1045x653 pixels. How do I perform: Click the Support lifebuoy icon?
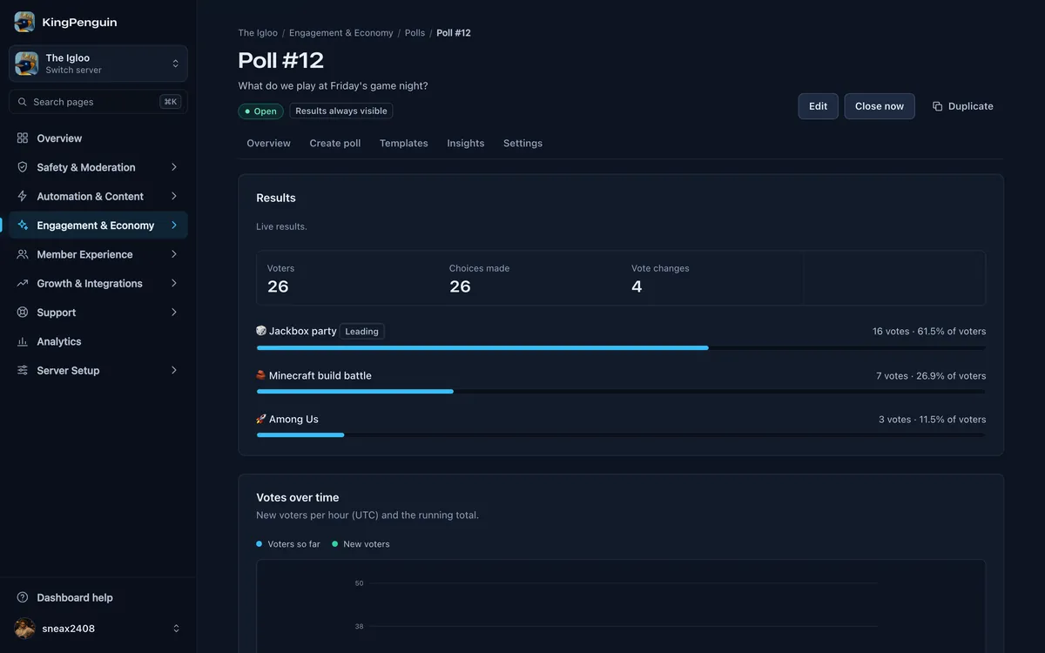coord(23,313)
